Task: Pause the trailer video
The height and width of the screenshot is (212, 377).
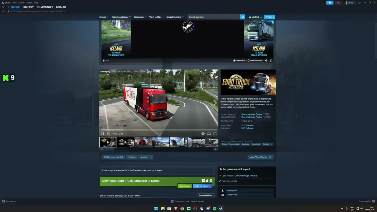Action: click(102, 134)
